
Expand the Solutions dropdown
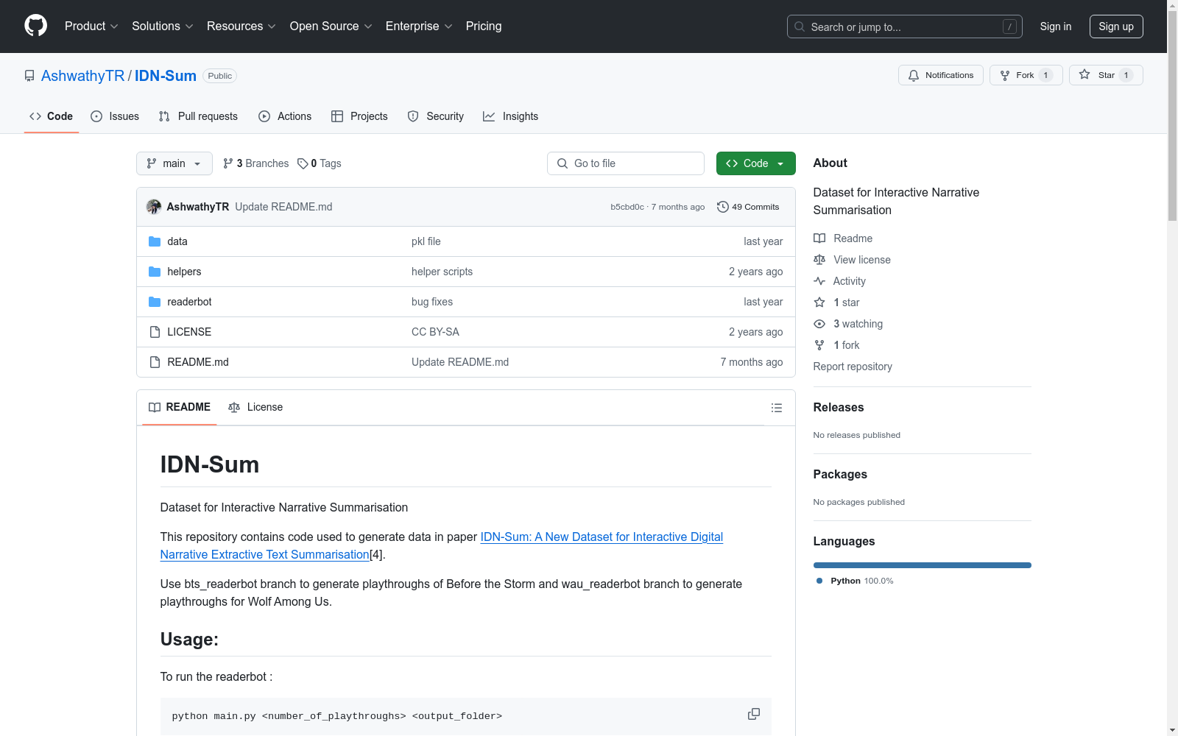163,26
